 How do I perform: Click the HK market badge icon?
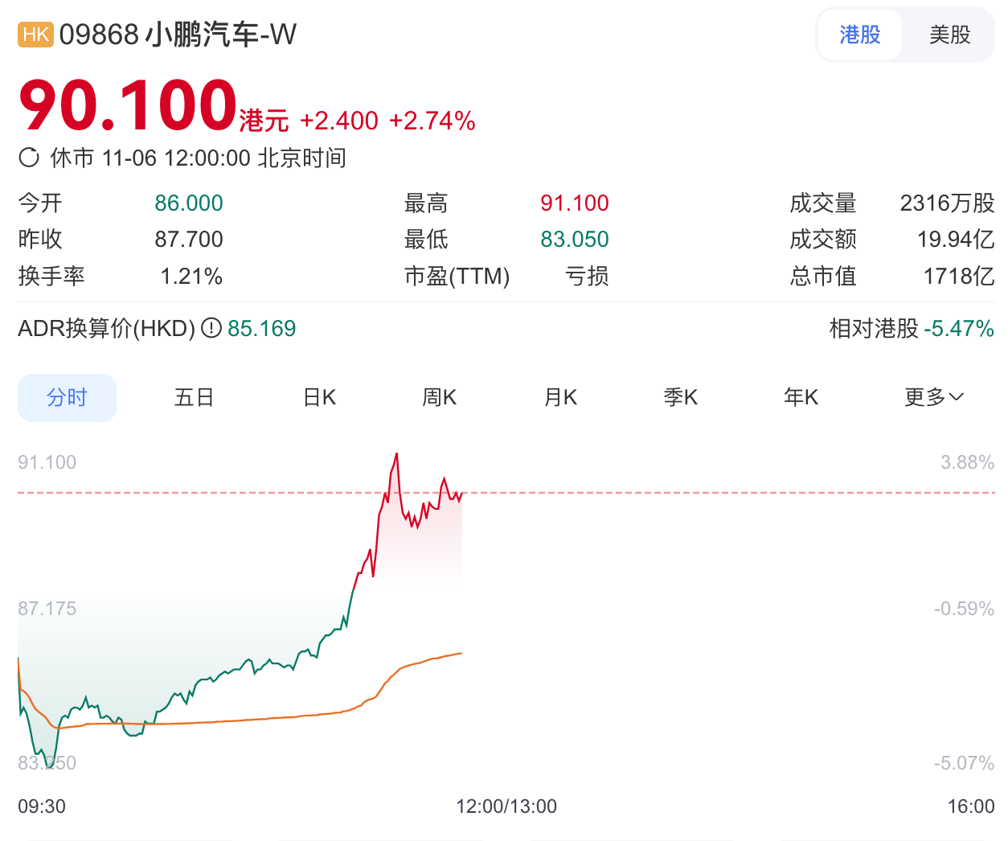point(35,35)
